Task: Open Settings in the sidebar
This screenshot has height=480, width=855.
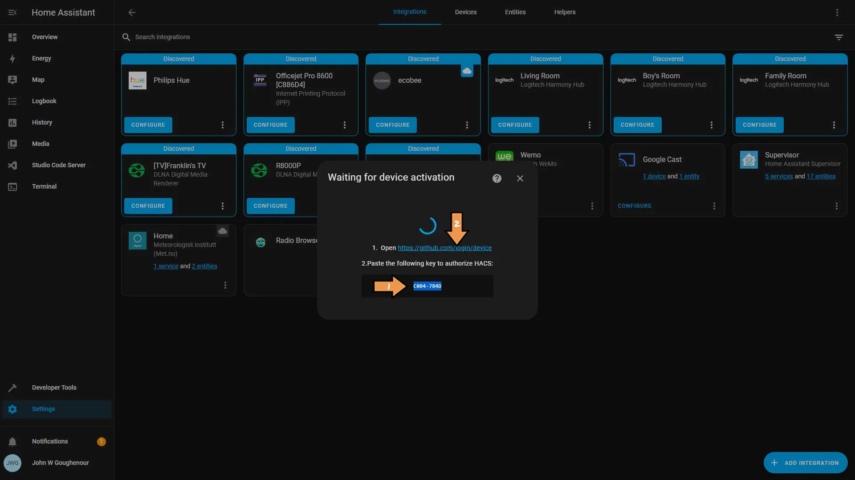Action: (57, 409)
